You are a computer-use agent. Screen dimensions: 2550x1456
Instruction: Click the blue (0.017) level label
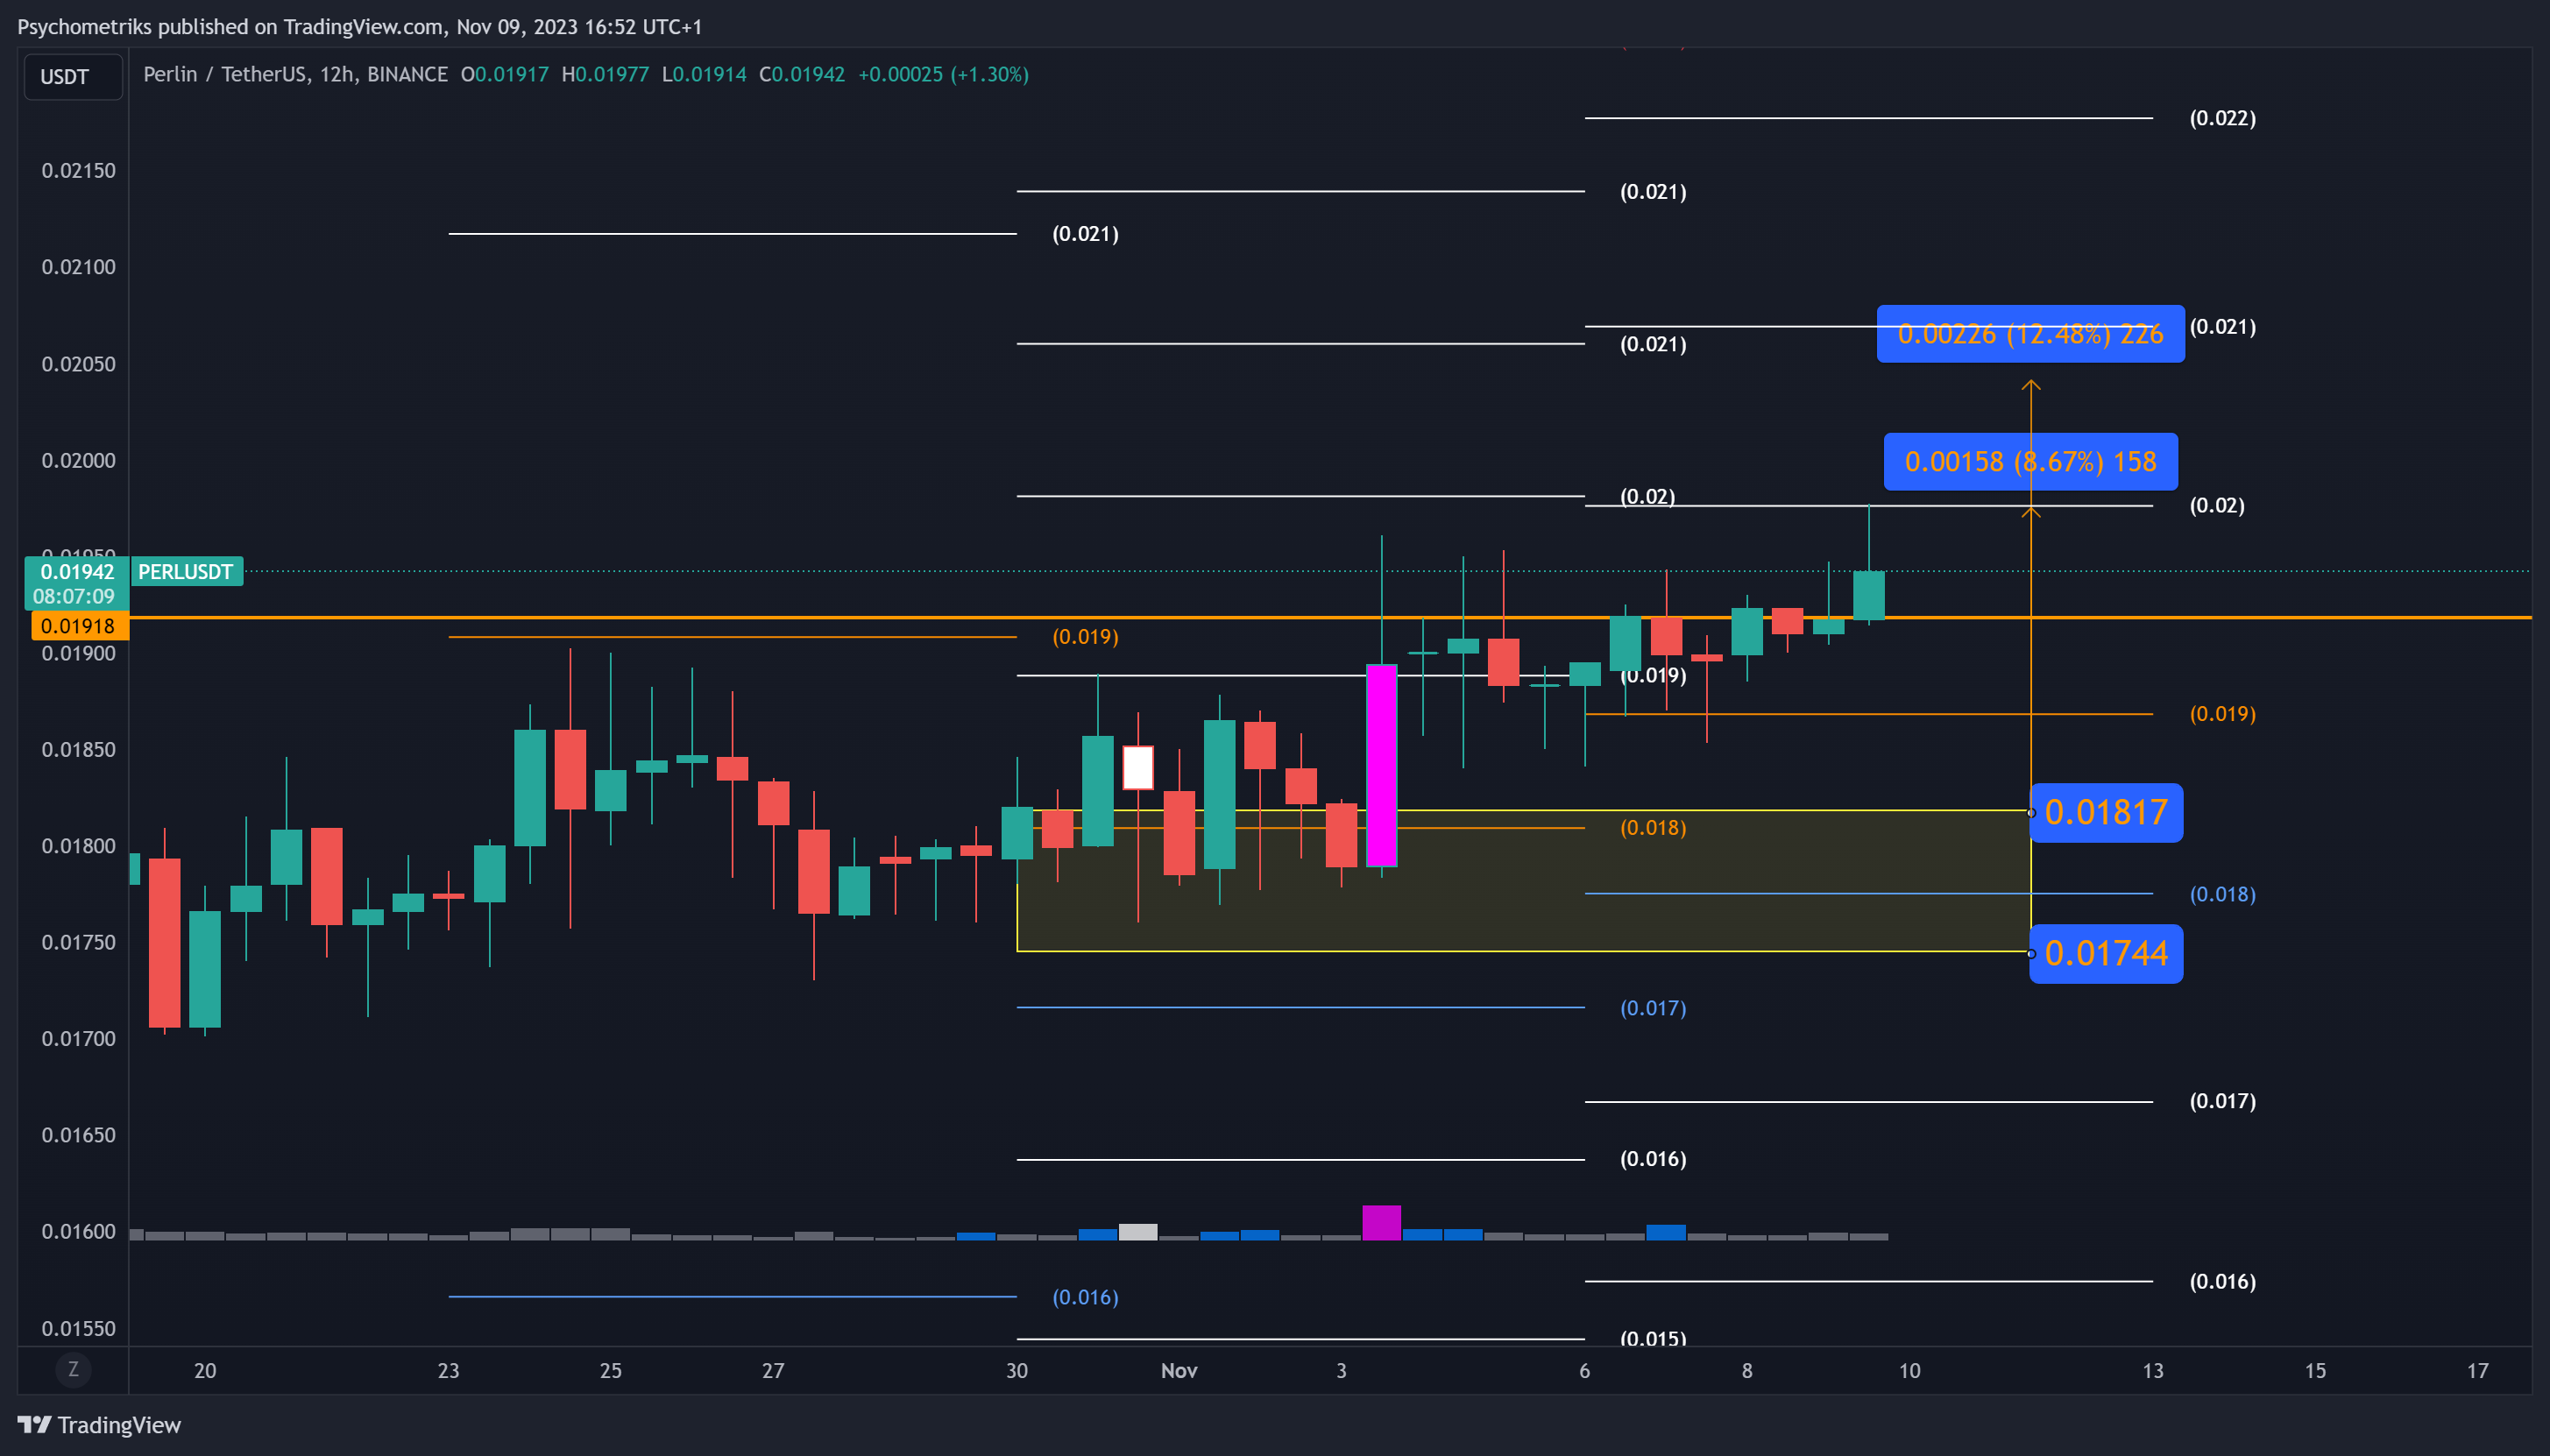point(1652,1008)
